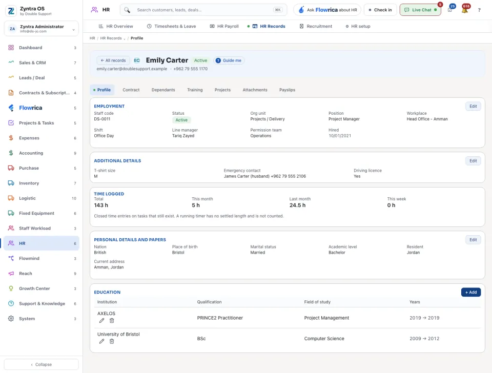Open the Reach megaphone icon
492x373 pixels.
(11, 273)
